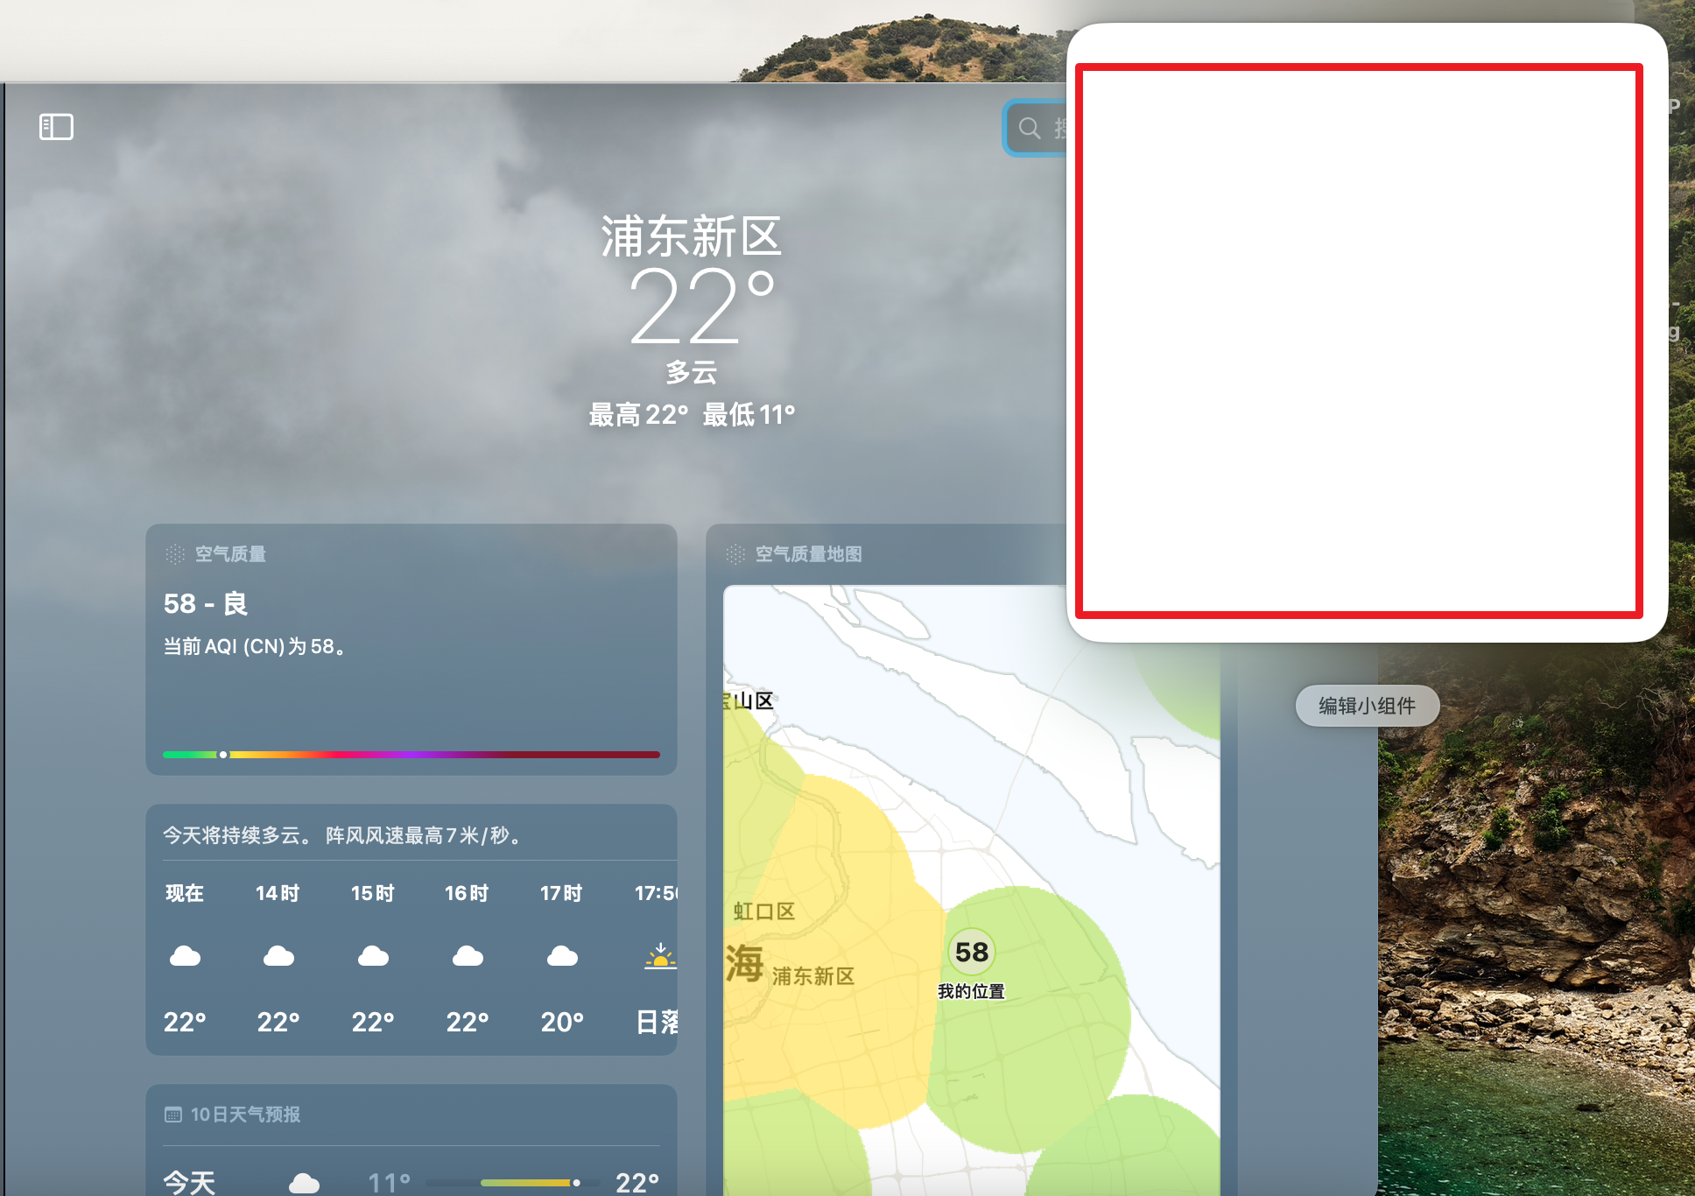This screenshot has height=1196, width=1695.
Task: Open the 58 - 良 air quality card
Action: point(206,604)
